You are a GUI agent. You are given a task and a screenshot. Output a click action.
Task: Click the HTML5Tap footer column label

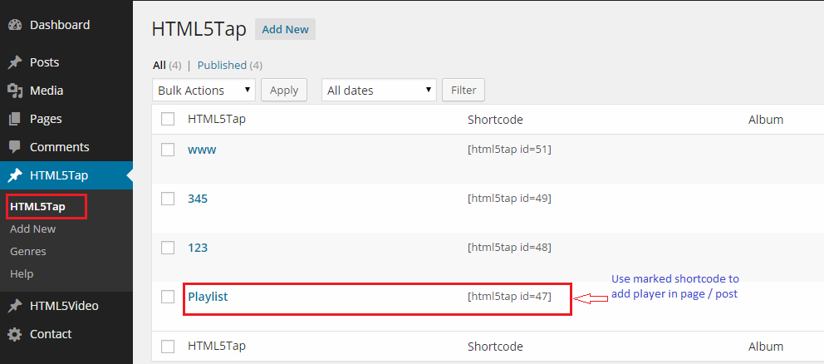[217, 346]
